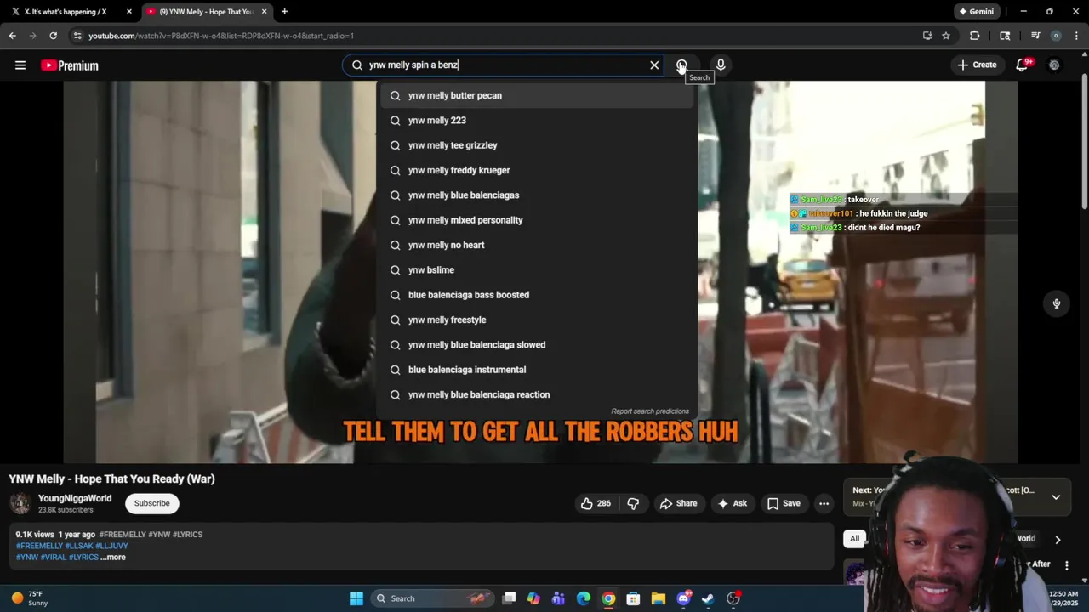This screenshot has height=612, width=1089.
Task: Go back in browser history
Action: pyautogui.click(x=13, y=36)
